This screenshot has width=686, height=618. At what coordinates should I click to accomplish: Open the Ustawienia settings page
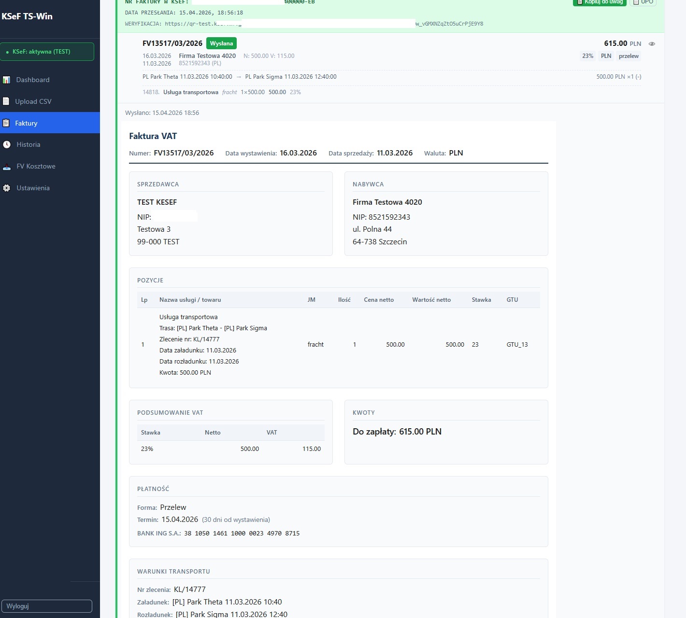33,188
